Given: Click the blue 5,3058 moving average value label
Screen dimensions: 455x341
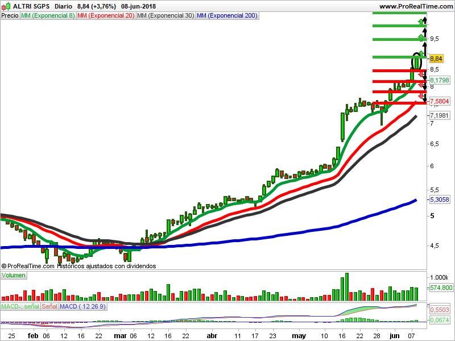Looking at the screenshot, I should pos(440,200).
